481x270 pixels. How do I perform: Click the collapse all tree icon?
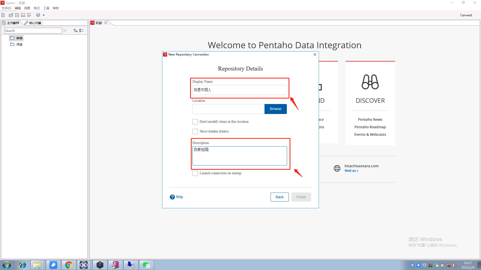coord(81,30)
